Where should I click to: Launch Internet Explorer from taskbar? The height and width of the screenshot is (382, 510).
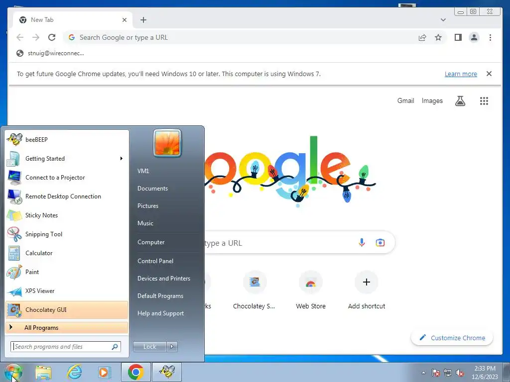[74, 372]
